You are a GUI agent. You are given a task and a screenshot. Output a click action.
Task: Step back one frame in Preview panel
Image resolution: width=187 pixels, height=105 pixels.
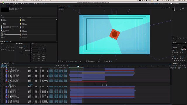[175, 39]
